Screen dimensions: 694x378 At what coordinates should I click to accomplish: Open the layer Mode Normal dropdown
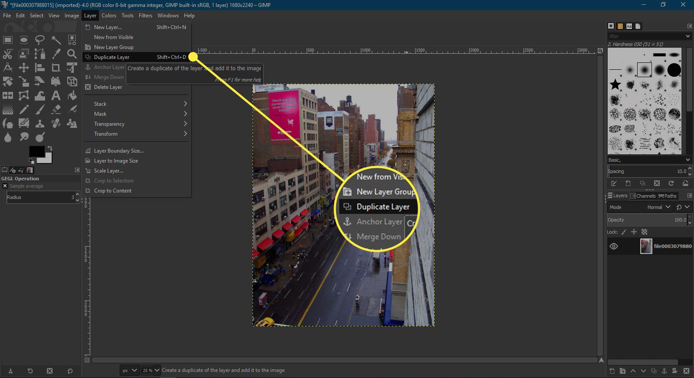640,207
